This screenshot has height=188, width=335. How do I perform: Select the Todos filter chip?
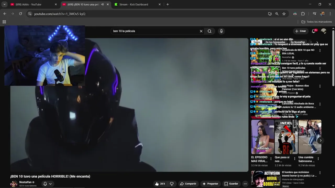point(257,42)
